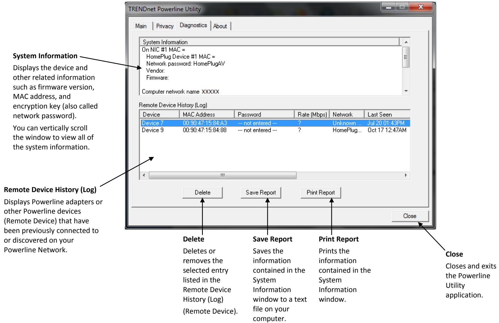This screenshot has width=499, height=323.
Task: Sort by the Rate (Mbps) column header
Action: 312,114
